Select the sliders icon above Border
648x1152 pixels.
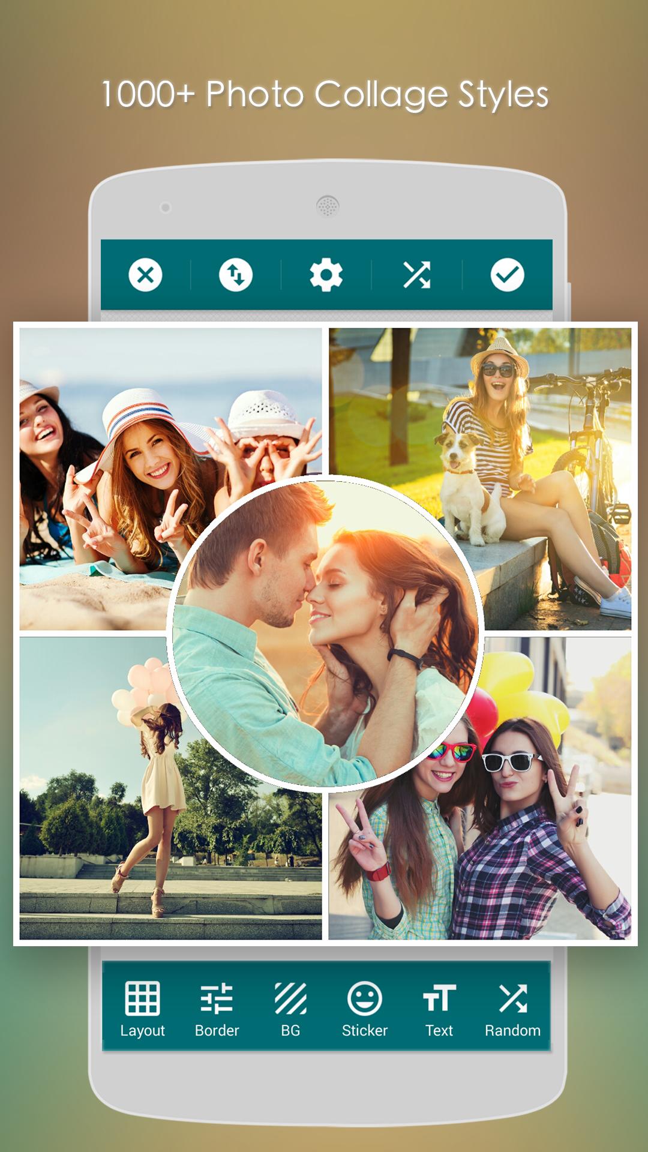click(217, 998)
